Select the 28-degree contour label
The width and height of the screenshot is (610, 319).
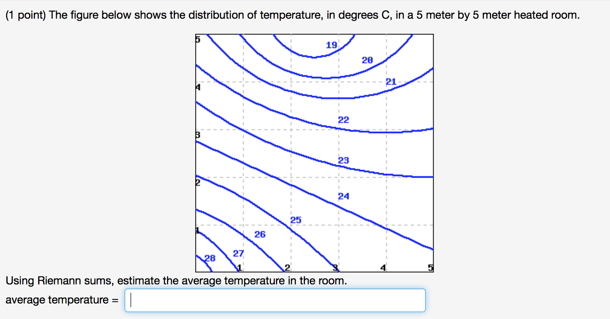pyautogui.click(x=210, y=258)
